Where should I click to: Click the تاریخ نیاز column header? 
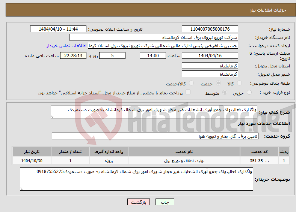coord(32,152)
